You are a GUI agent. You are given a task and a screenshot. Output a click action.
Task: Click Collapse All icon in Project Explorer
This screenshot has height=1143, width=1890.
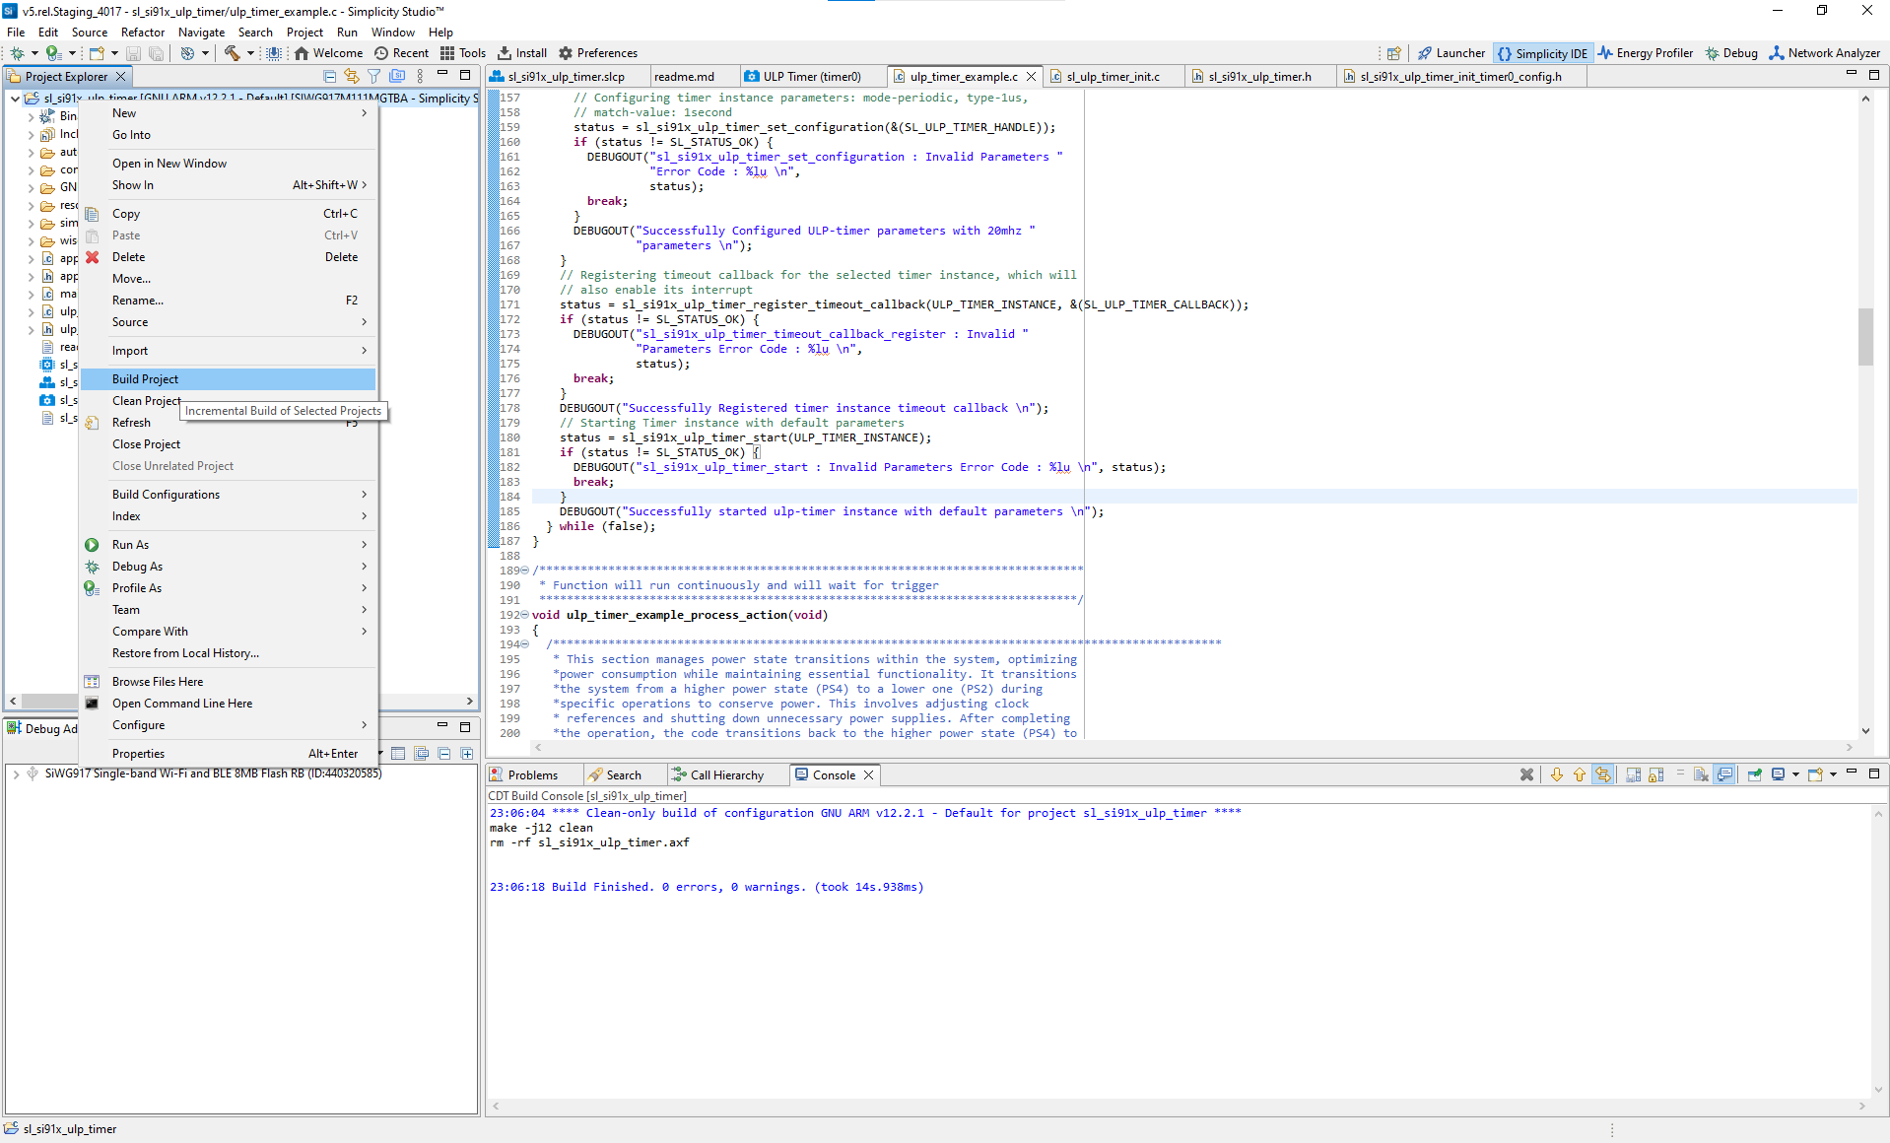329,76
